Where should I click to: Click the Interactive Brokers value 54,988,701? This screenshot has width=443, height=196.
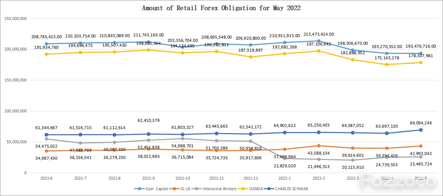click(183, 146)
